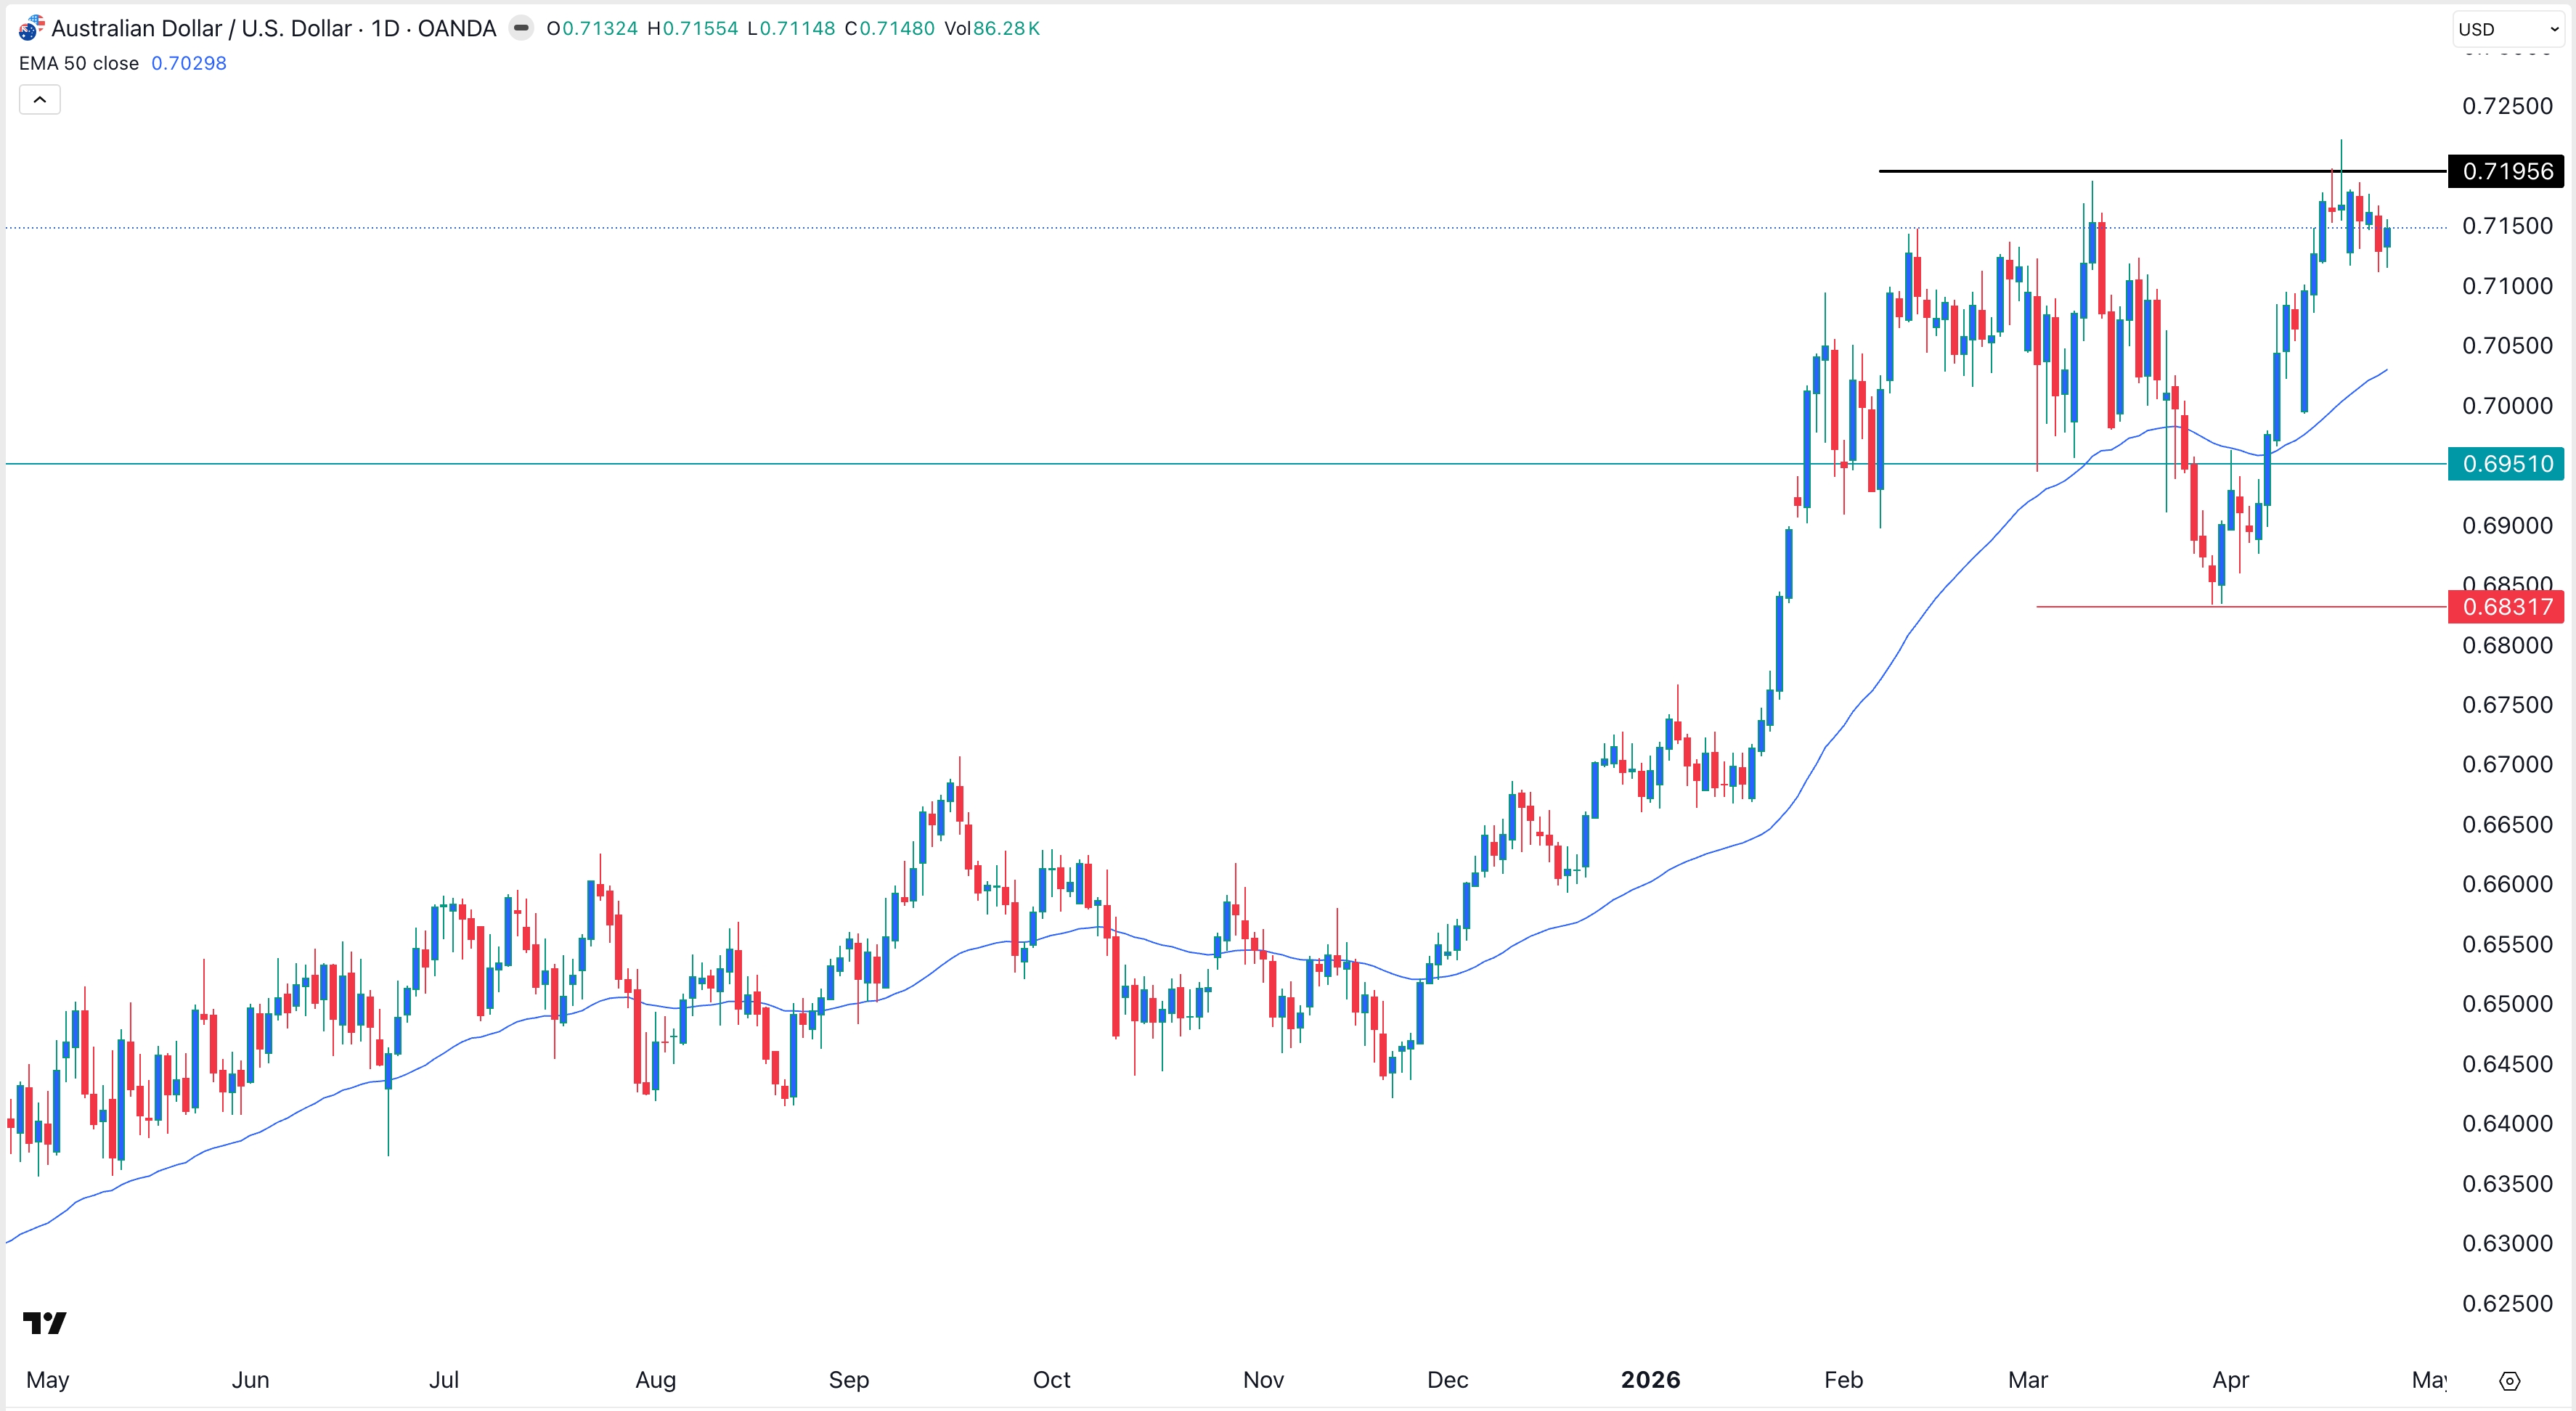Toggle the OHLC data display
The image size is (2576, 1411).
point(791,28)
